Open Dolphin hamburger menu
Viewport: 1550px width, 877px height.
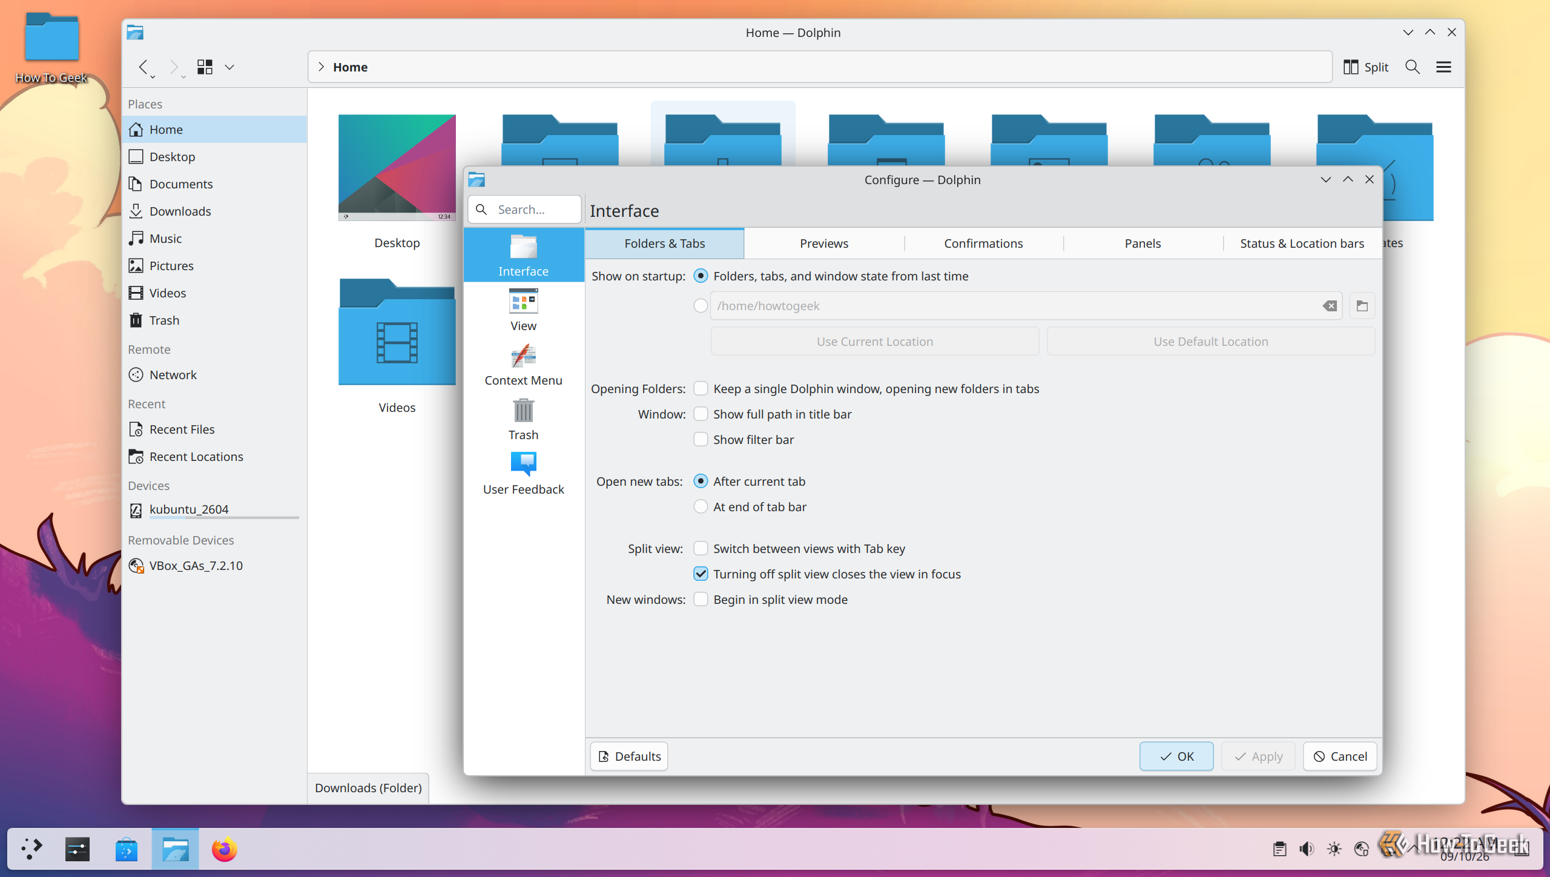1444,67
